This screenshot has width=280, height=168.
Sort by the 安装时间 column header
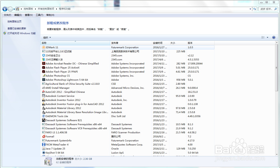160,43
